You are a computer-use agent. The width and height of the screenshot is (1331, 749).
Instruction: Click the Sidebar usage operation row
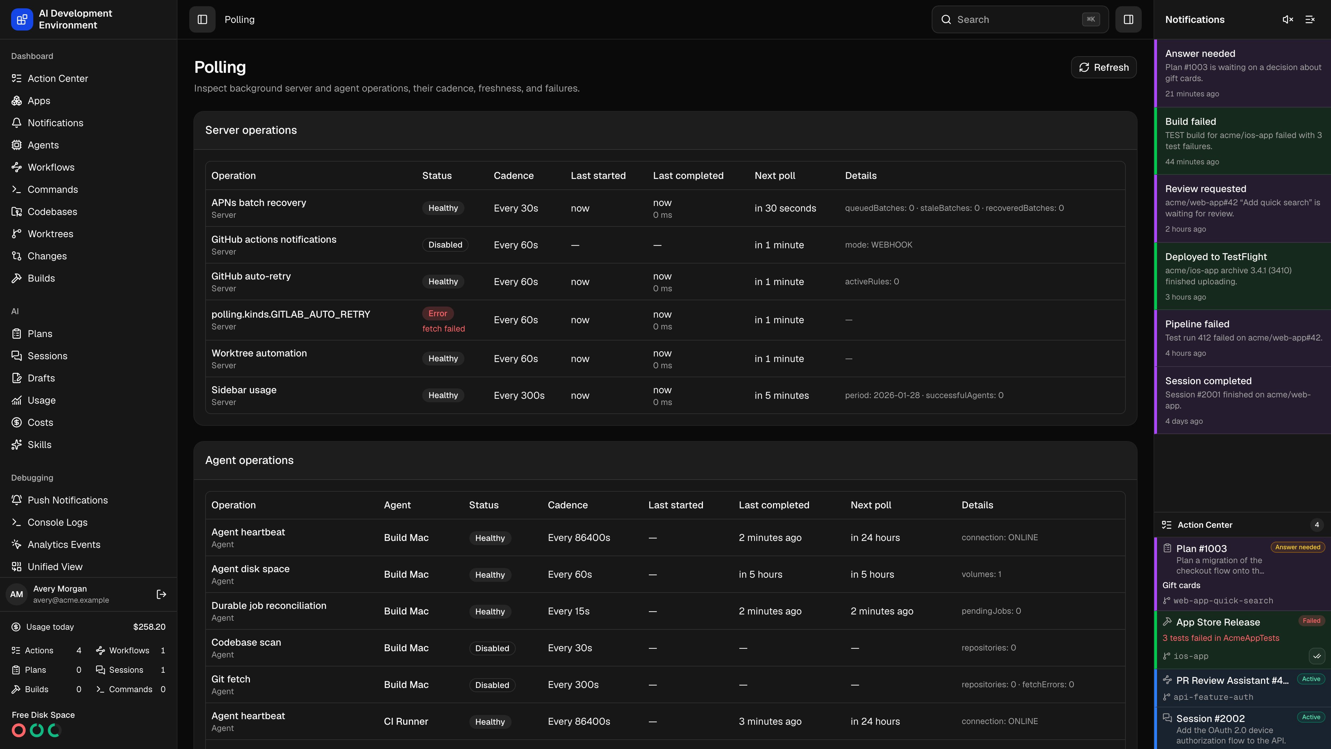tap(665, 395)
